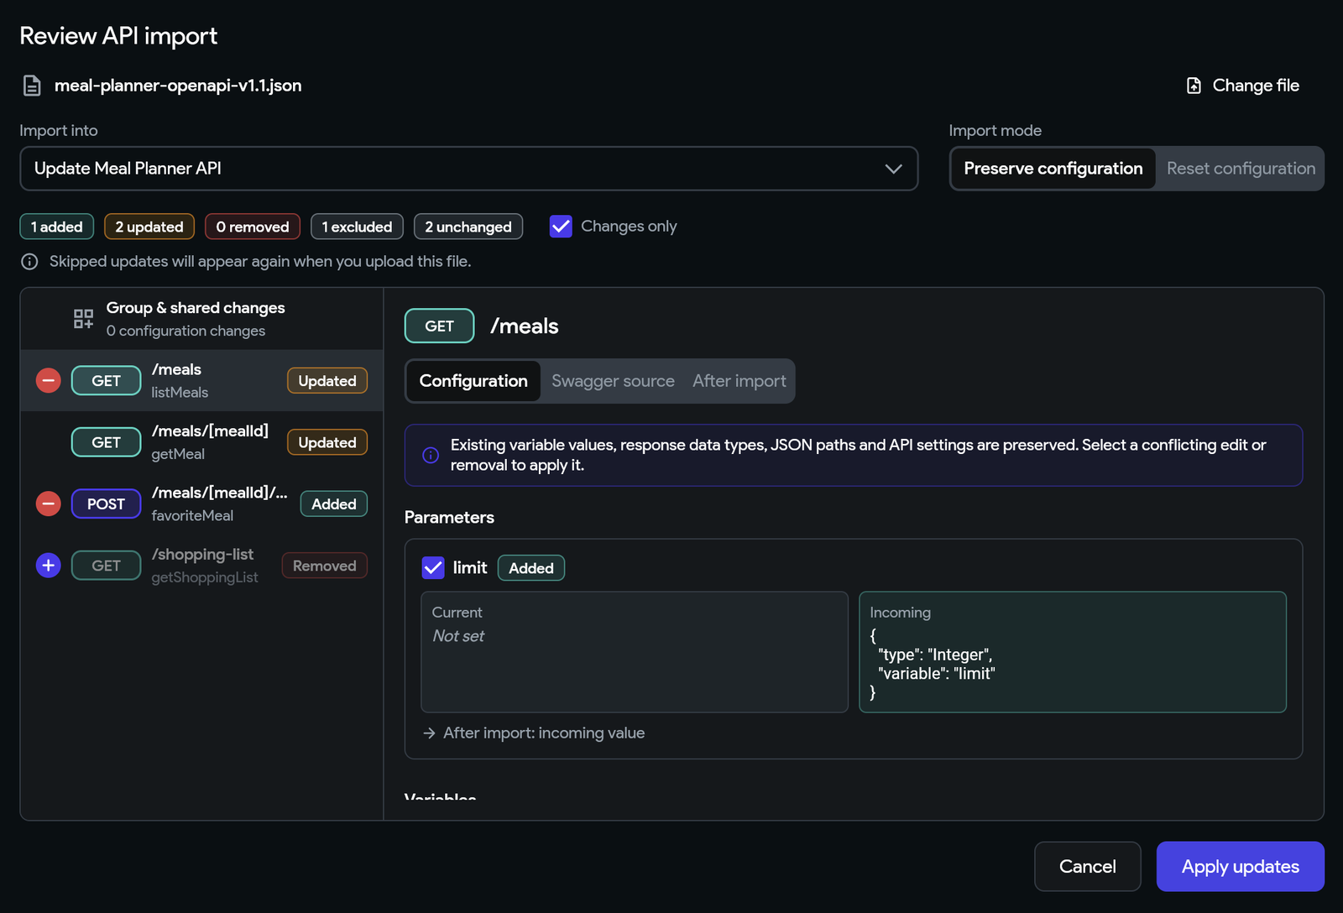Viewport: 1343px width, 913px height.
Task: Exclude GET /meals with red minus icon
Action: (49, 381)
